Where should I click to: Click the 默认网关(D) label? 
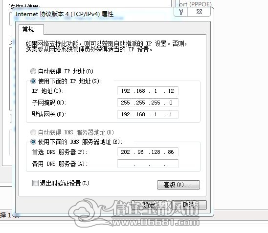point(49,114)
